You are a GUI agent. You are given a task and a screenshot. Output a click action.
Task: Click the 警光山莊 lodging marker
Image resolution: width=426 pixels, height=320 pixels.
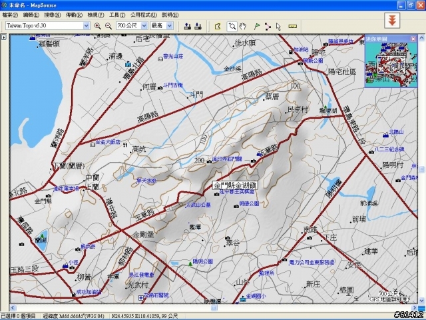pyautogui.click(x=160, y=59)
